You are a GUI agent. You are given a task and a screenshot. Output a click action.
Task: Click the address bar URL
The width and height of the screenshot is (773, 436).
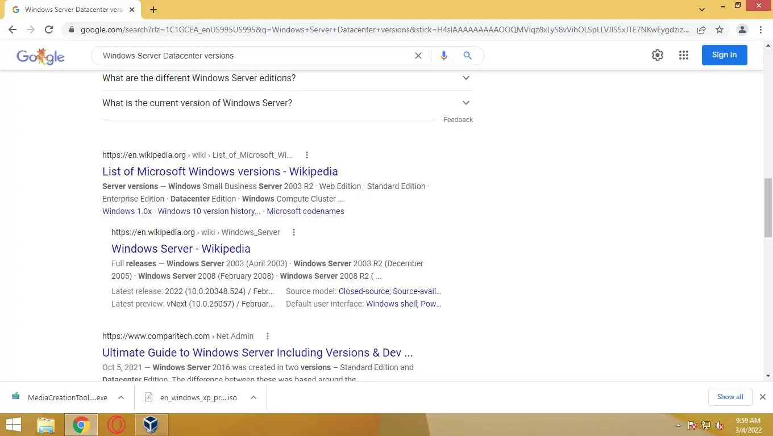pos(384,30)
